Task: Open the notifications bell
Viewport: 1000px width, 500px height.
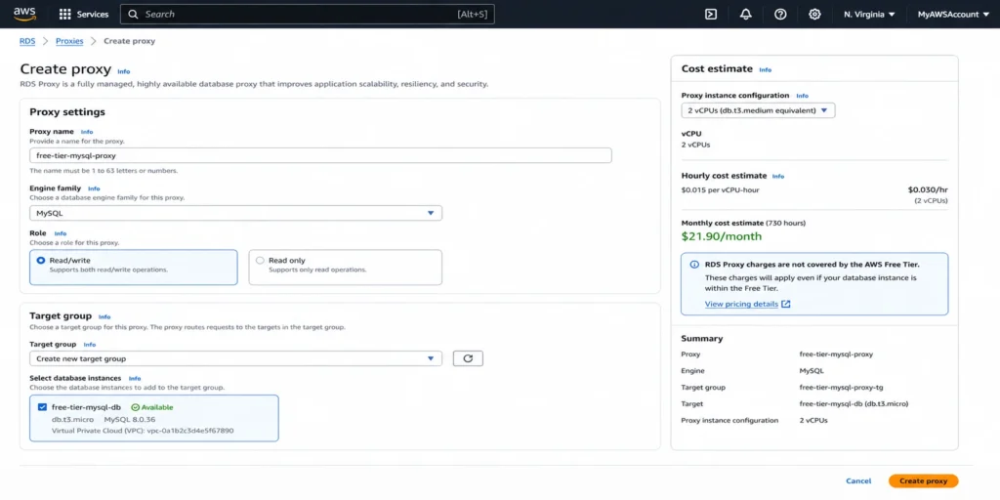Action: (x=745, y=14)
